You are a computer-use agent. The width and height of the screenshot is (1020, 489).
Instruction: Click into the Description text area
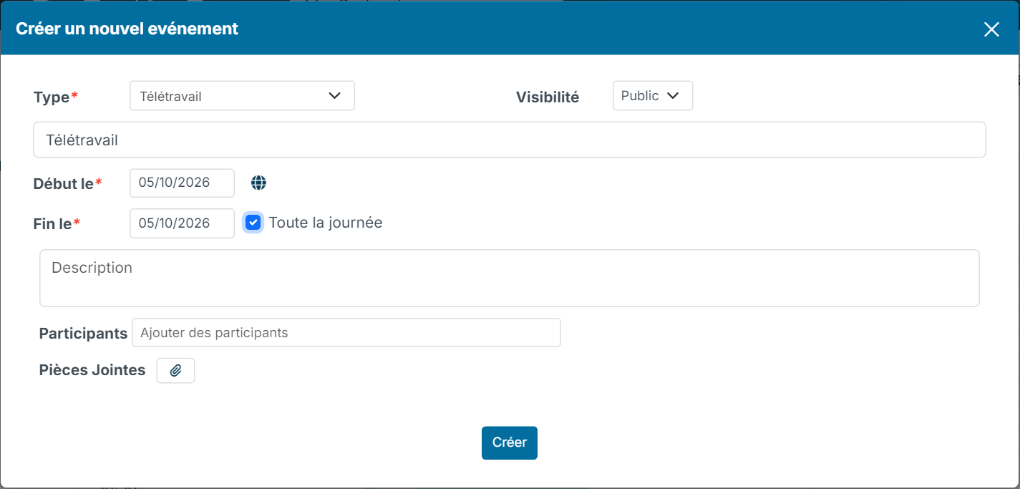tap(510, 278)
